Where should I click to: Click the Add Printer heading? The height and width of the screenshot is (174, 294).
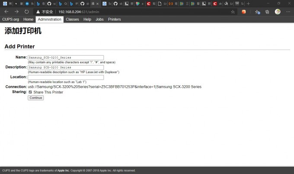tap(20, 47)
